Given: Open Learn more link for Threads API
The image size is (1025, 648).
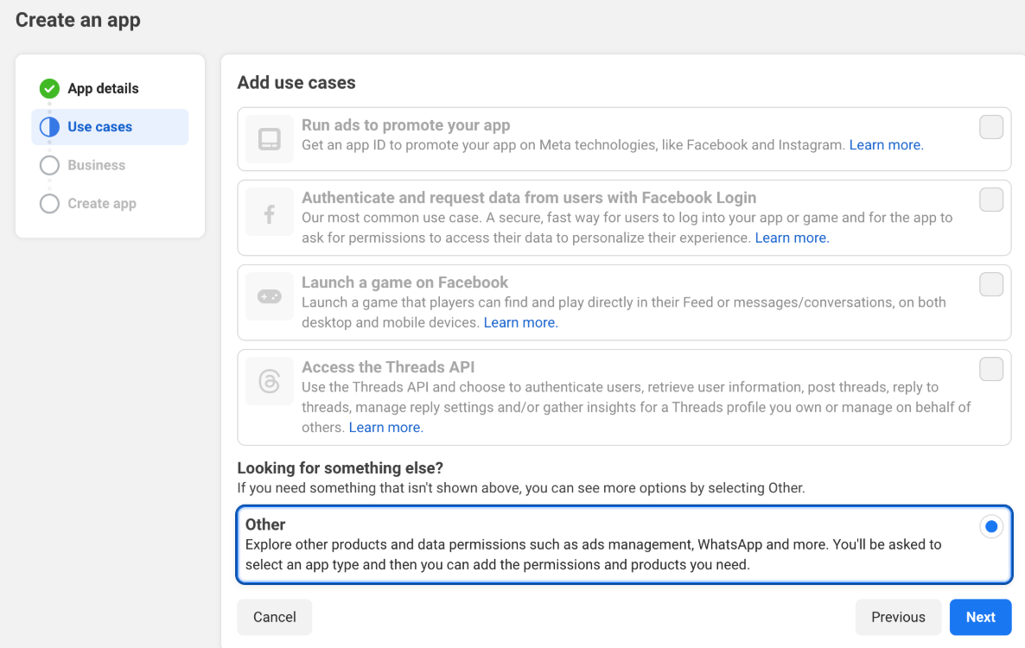Looking at the screenshot, I should click(x=385, y=428).
